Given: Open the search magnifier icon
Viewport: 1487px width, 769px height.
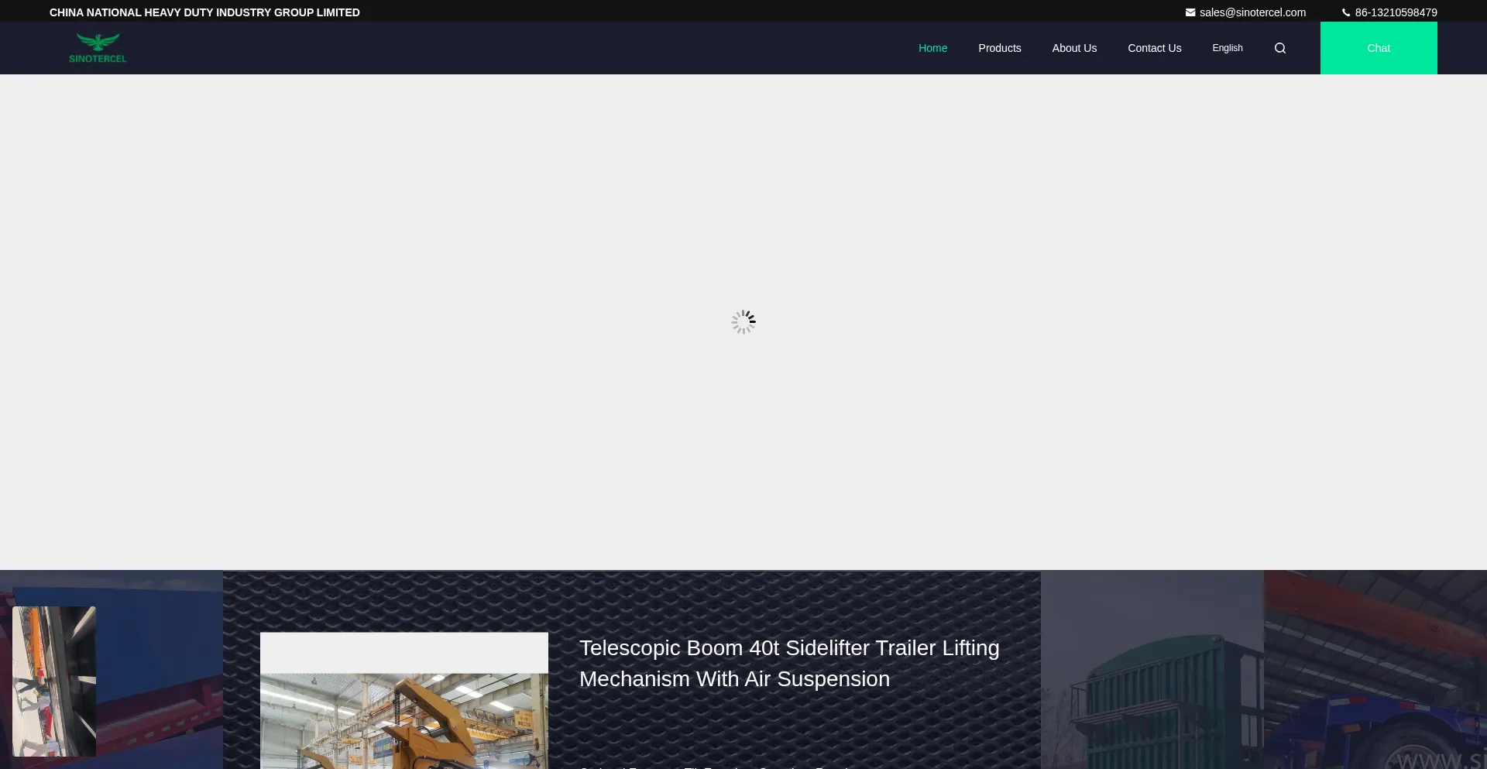Looking at the screenshot, I should click(x=1279, y=48).
